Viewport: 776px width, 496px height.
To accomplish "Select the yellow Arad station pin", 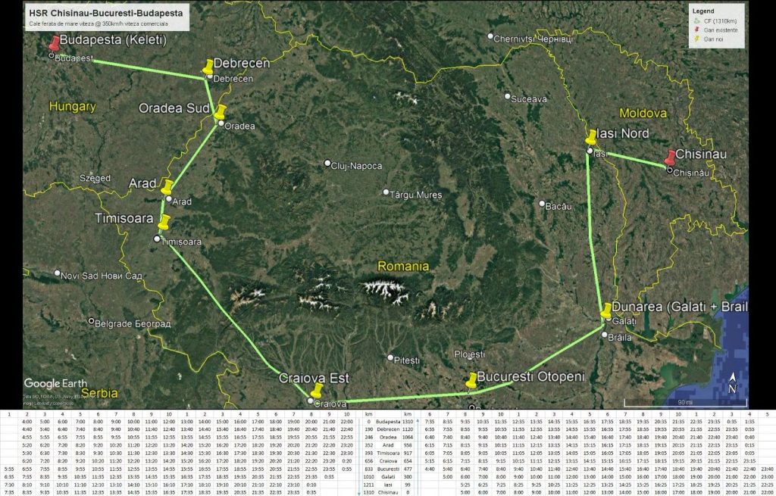I will [167, 187].
